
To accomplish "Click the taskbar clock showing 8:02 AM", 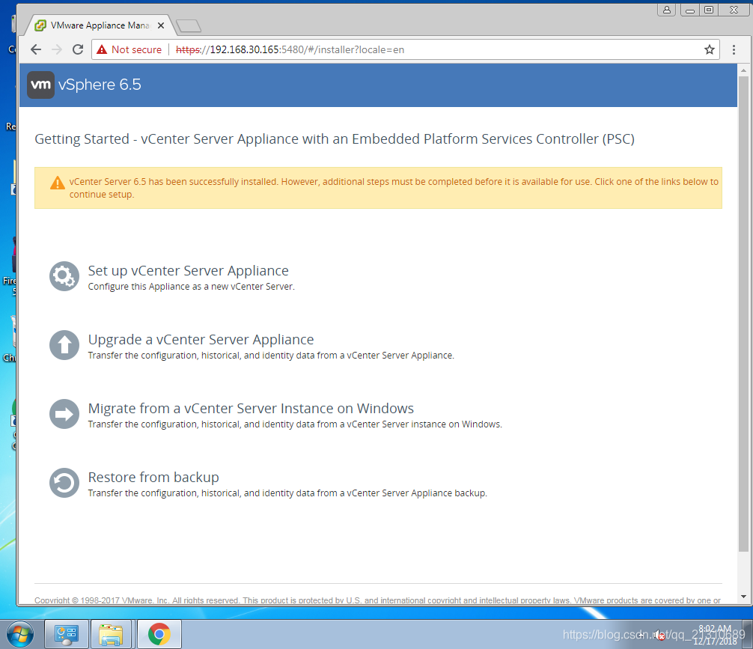I will point(715,634).
